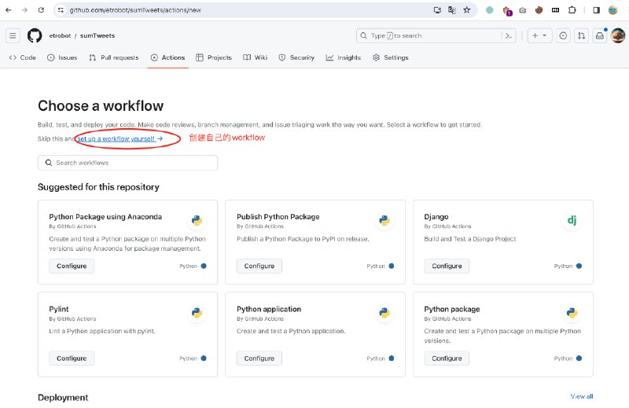Open the Projects tab
The image size is (629, 408).
[214, 57]
